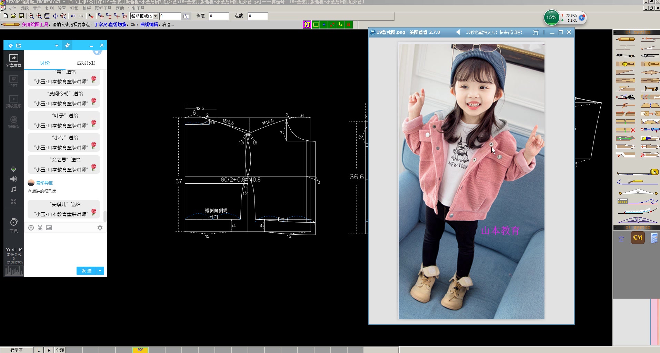
Task: Click the magenta 打 color button
Action: click(307, 24)
